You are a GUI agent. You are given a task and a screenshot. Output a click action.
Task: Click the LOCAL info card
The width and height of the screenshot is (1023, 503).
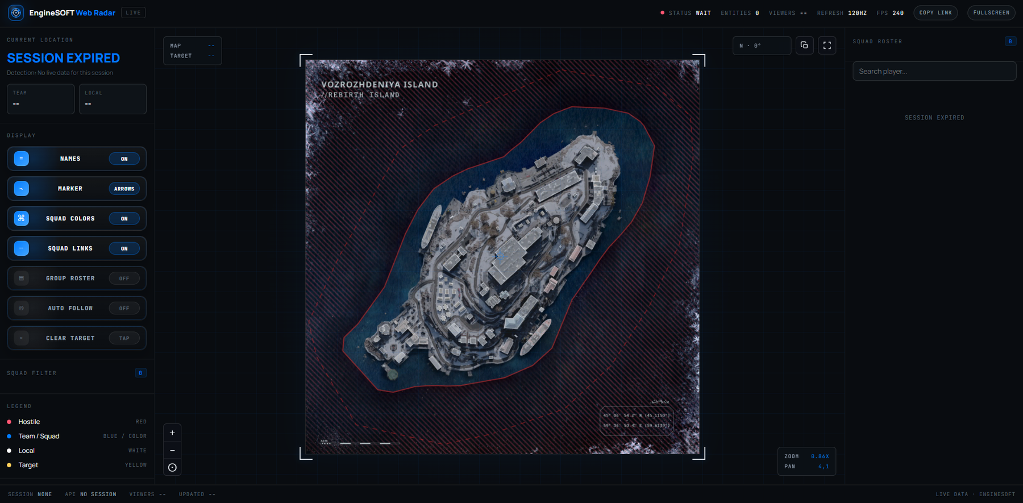click(x=113, y=99)
